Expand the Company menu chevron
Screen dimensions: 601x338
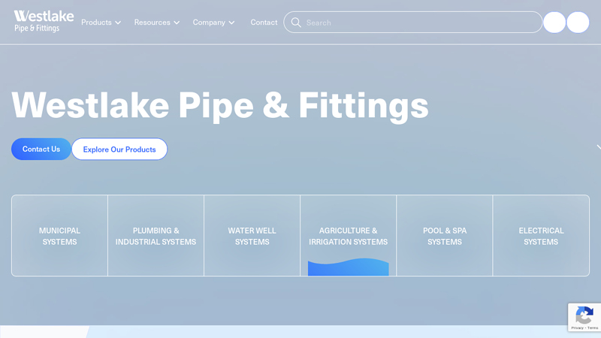pyautogui.click(x=231, y=23)
